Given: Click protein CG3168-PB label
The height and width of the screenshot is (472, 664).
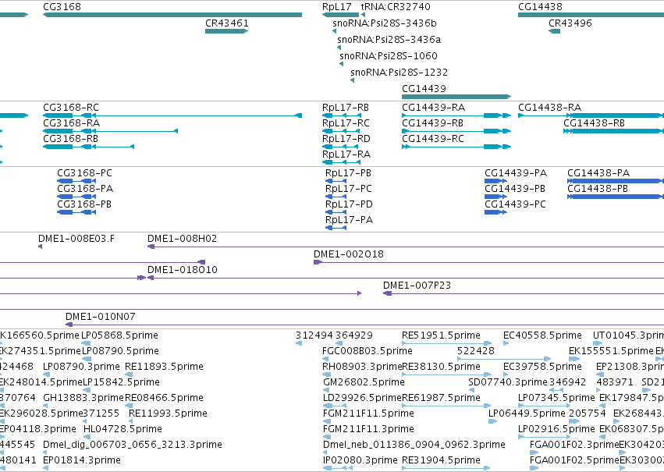Looking at the screenshot, I should [x=84, y=204].
